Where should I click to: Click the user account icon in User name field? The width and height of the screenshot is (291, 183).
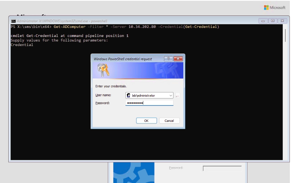pos(128,95)
